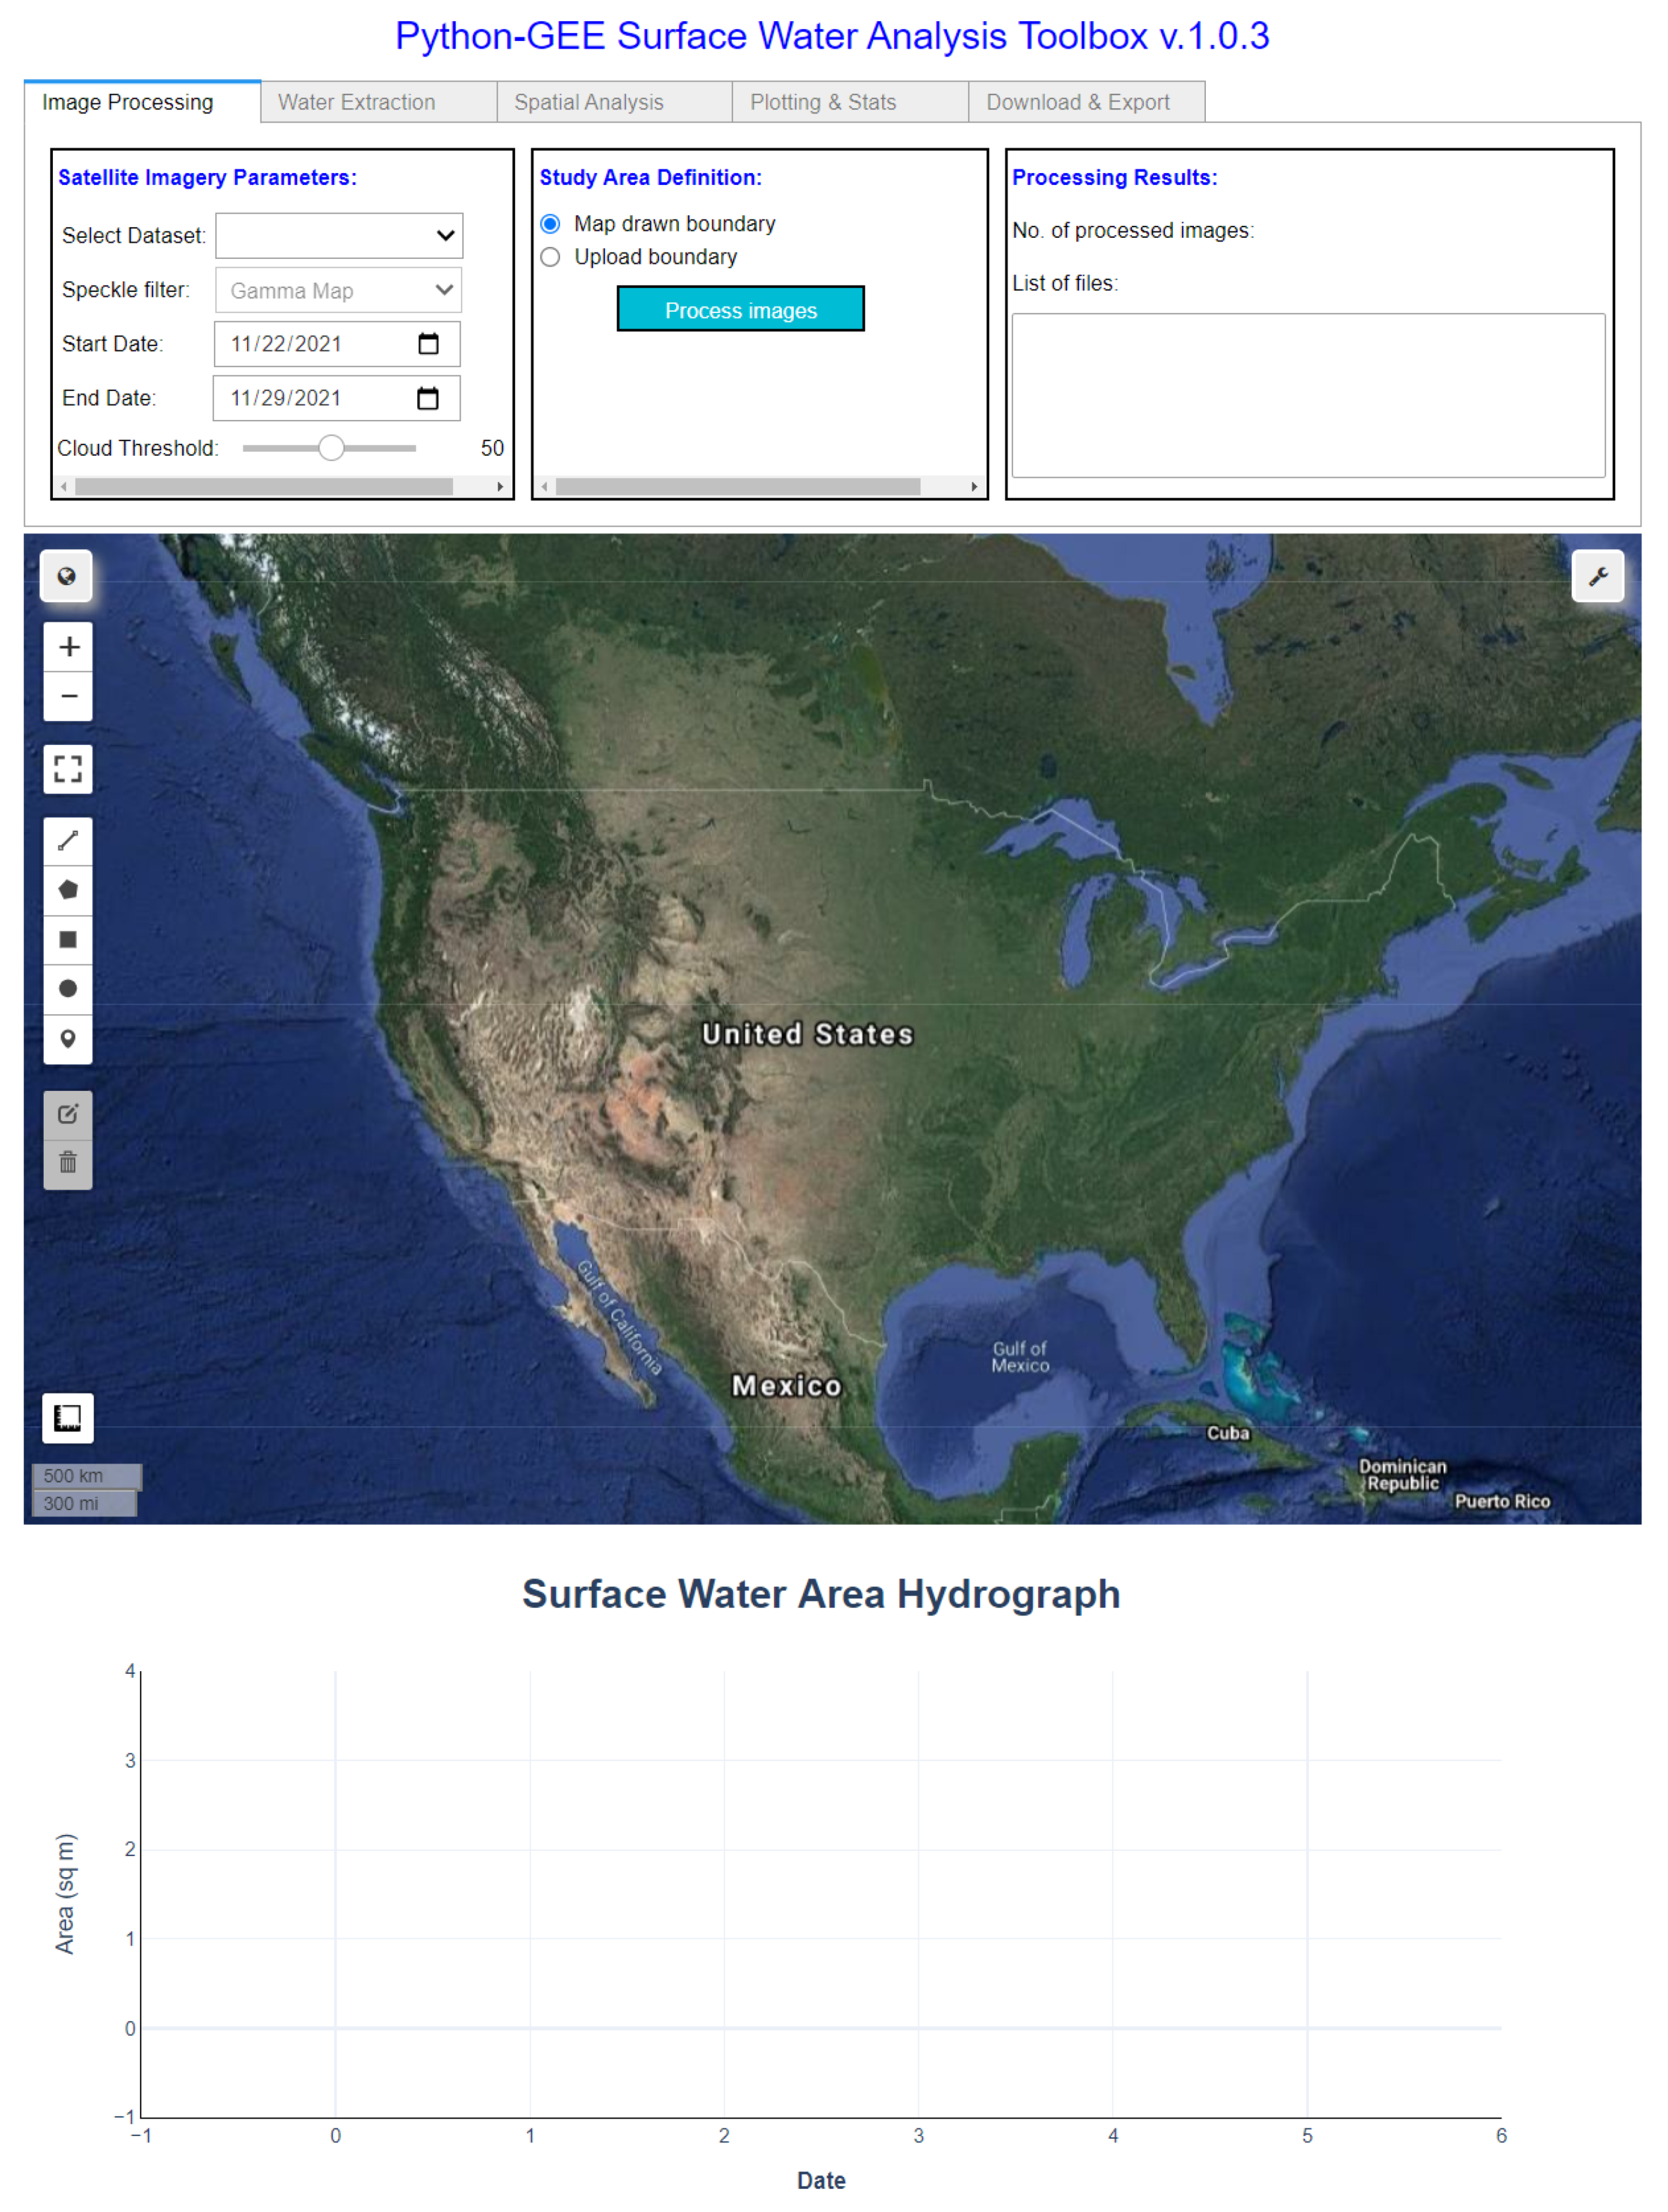Switch to Water Extraction tab

[380, 103]
